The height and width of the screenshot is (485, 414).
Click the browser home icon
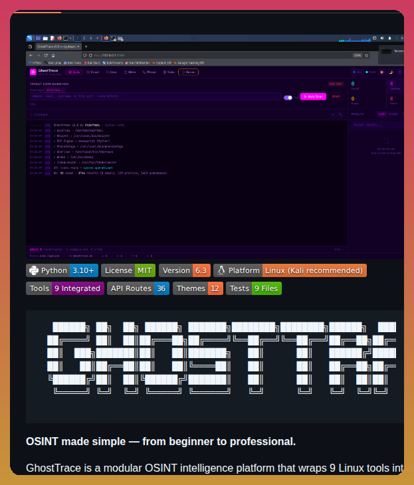53,55
